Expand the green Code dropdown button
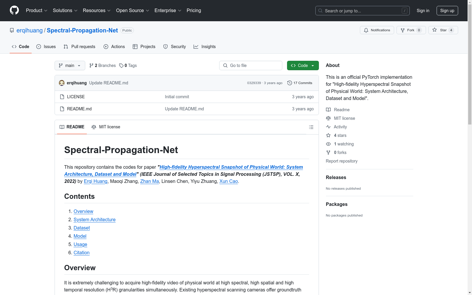Screen dimensions: 472x295 (x=303, y=65)
